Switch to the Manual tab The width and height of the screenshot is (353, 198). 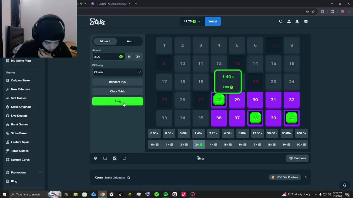(x=105, y=41)
